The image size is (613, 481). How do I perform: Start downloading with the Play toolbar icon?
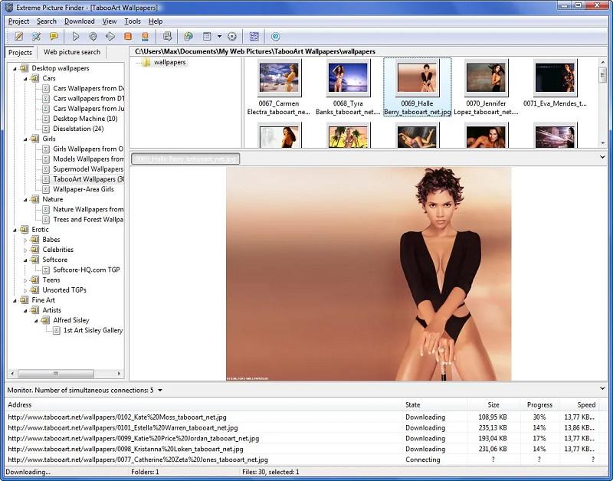[75, 37]
